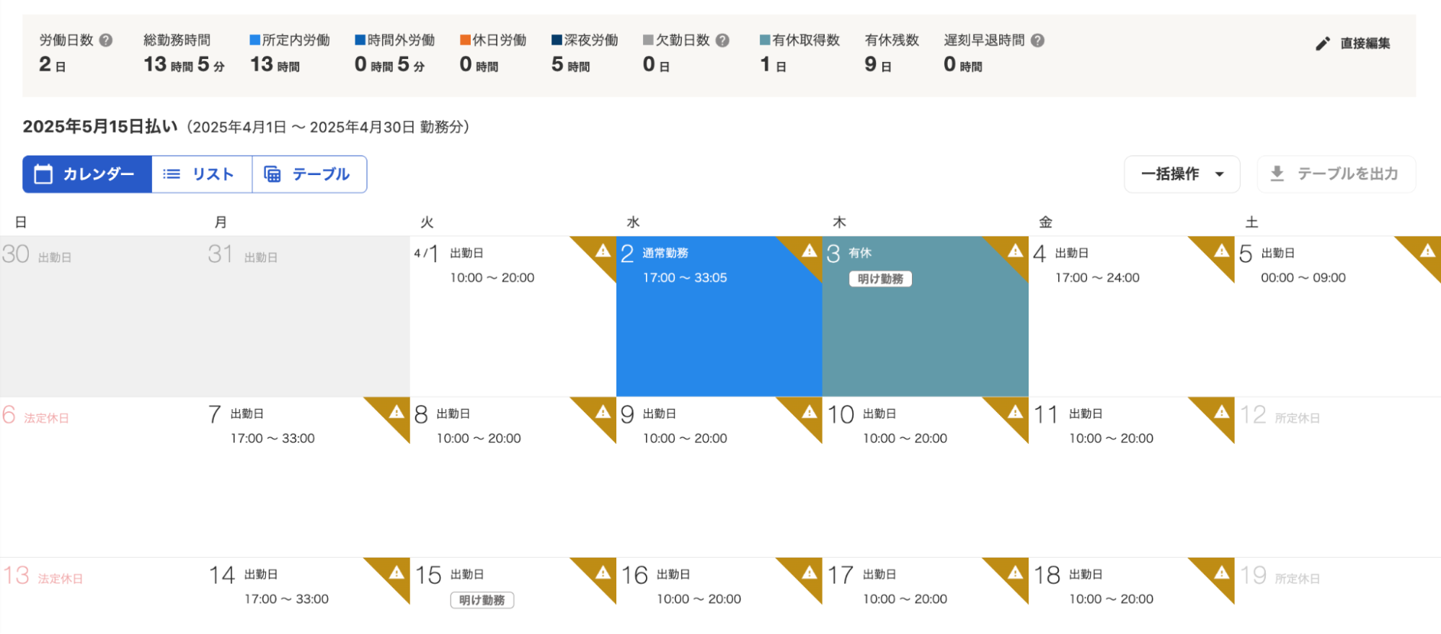This screenshot has width=1441, height=634.
Task: Click the warning triangle on April 5
Action: tap(1427, 251)
